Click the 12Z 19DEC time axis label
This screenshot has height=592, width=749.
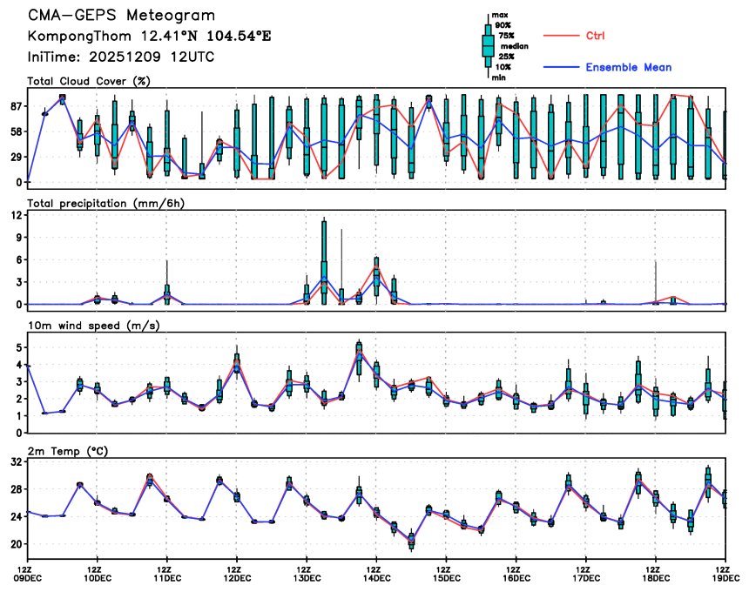click(x=726, y=574)
